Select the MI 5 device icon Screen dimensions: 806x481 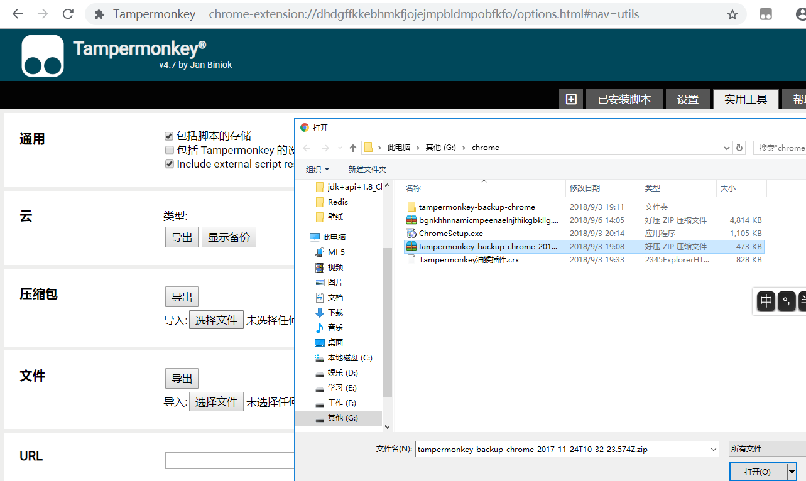tap(320, 252)
